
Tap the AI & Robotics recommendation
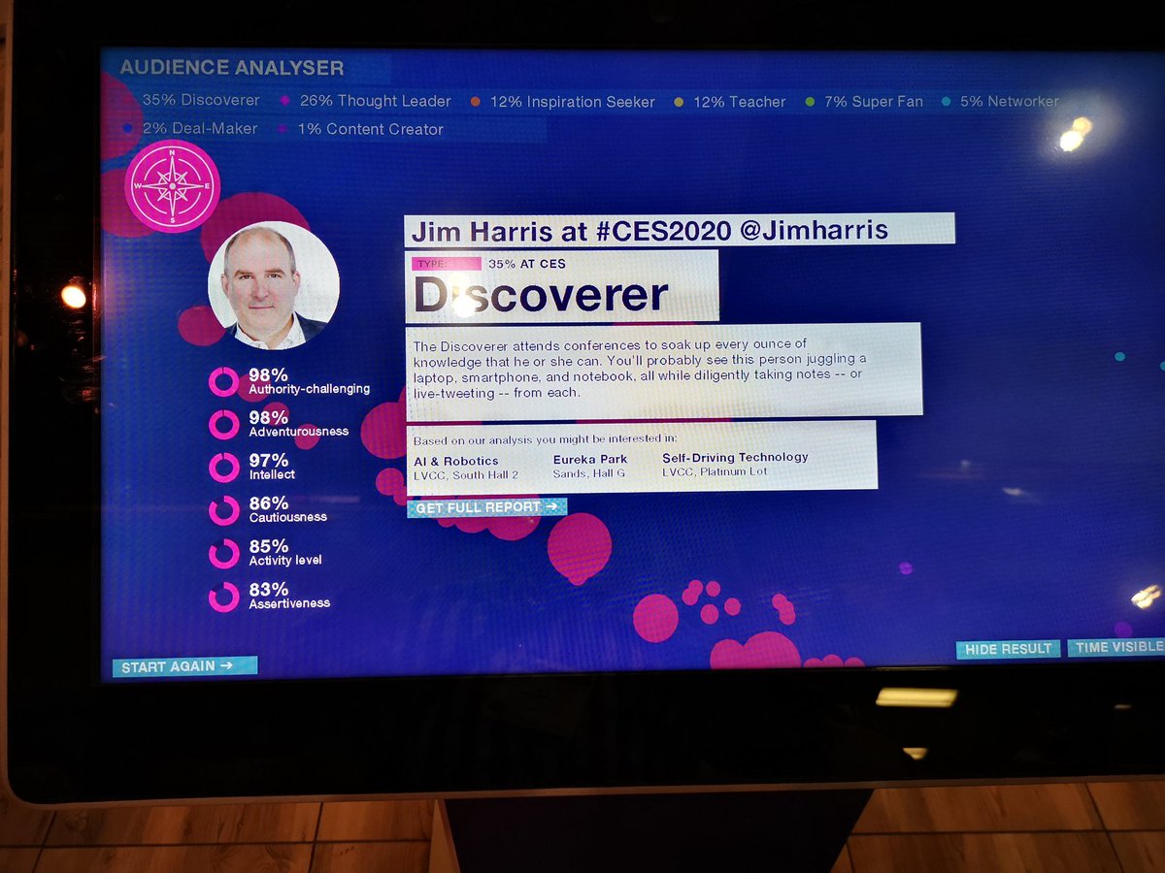pyautogui.click(x=466, y=467)
